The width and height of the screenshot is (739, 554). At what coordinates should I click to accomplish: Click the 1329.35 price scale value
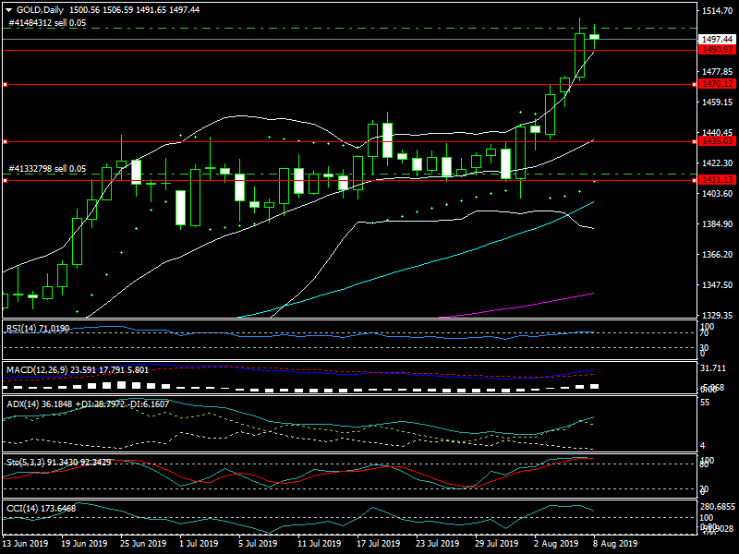click(718, 316)
